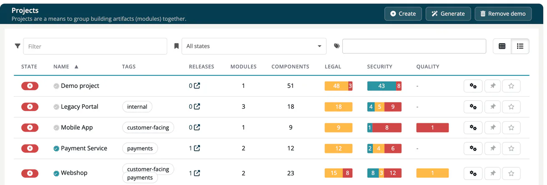547x185 pixels.
Task: Click Demo project legal bar showing 48
Action: (x=336, y=86)
